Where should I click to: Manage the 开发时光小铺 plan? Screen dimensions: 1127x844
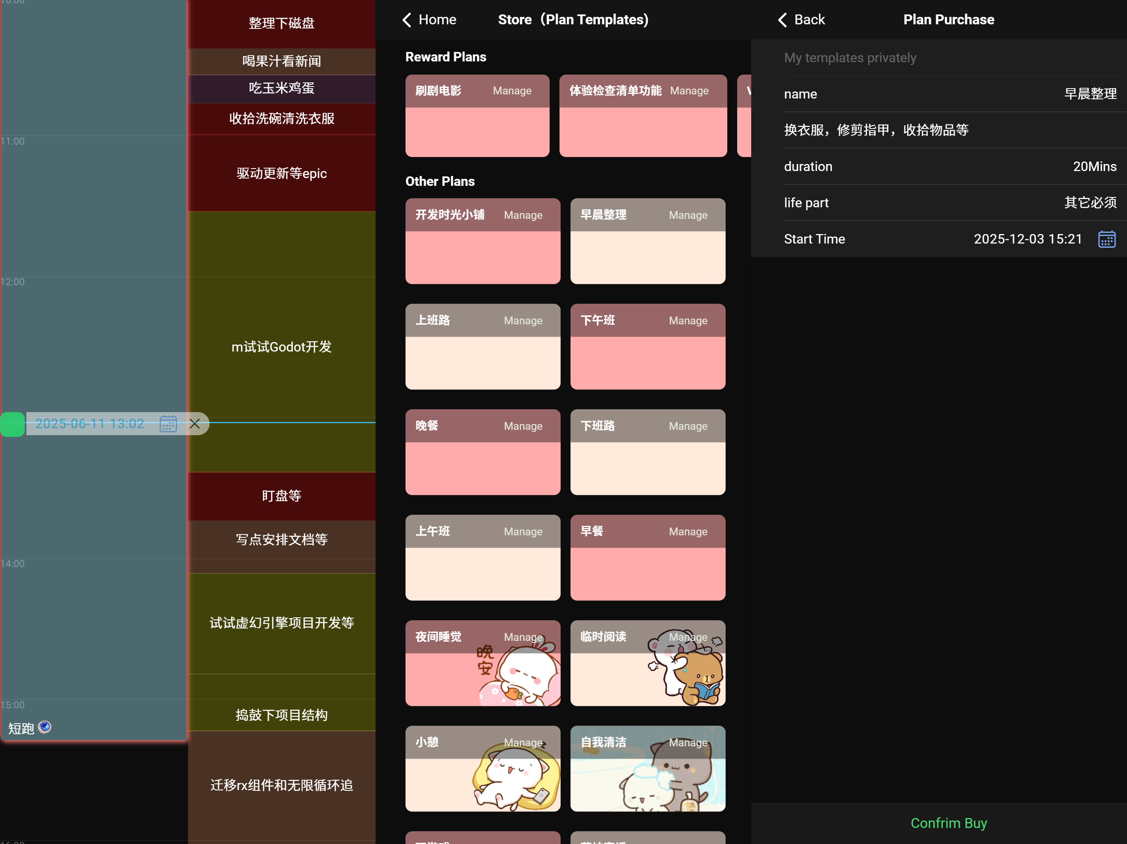click(523, 215)
